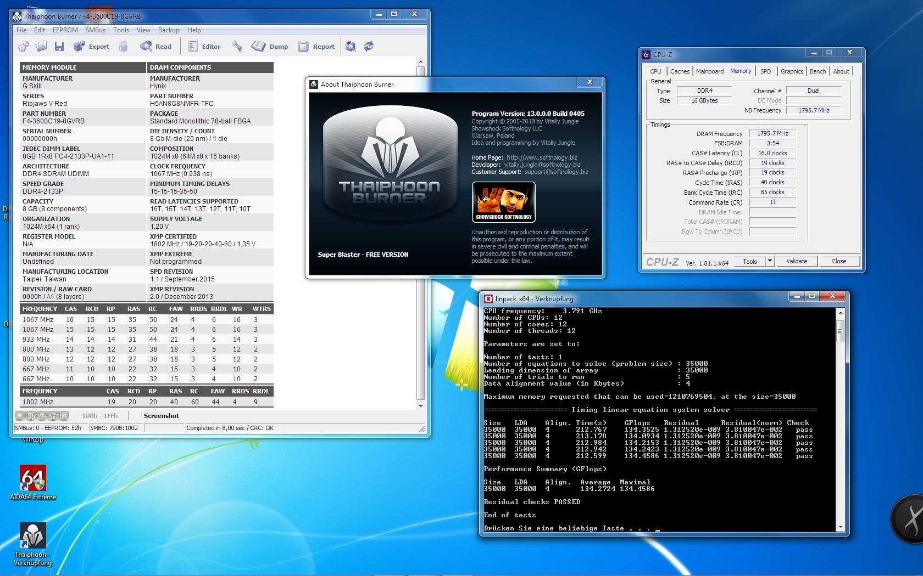Click the Close button in CPU-Z
The height and width of the screenshot is (576, 923).
coord(839,261)
